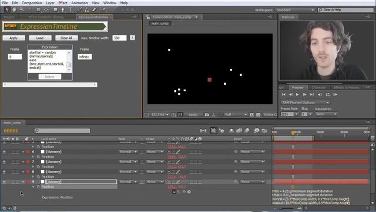The width and height of the screenshot is (376, 212).
Task: Open the Window menu
Action: (110, 3)
